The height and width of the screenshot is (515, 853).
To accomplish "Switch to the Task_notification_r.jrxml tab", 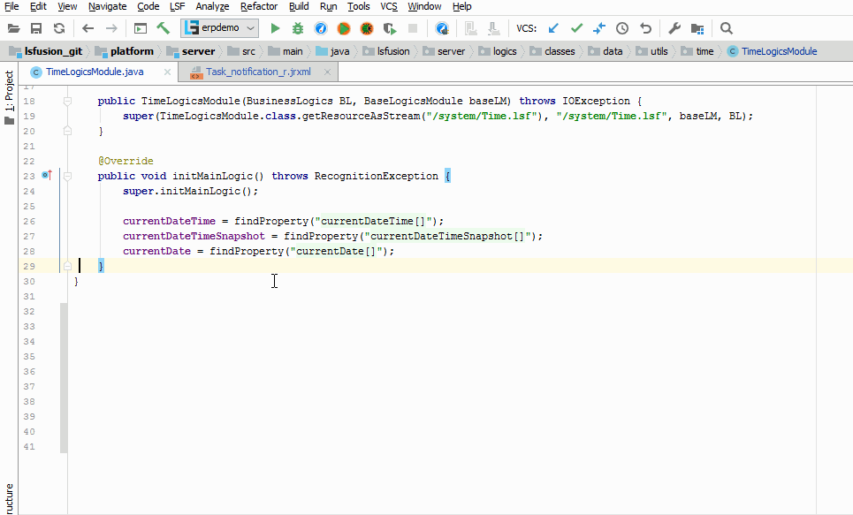I will coord(256,72).
